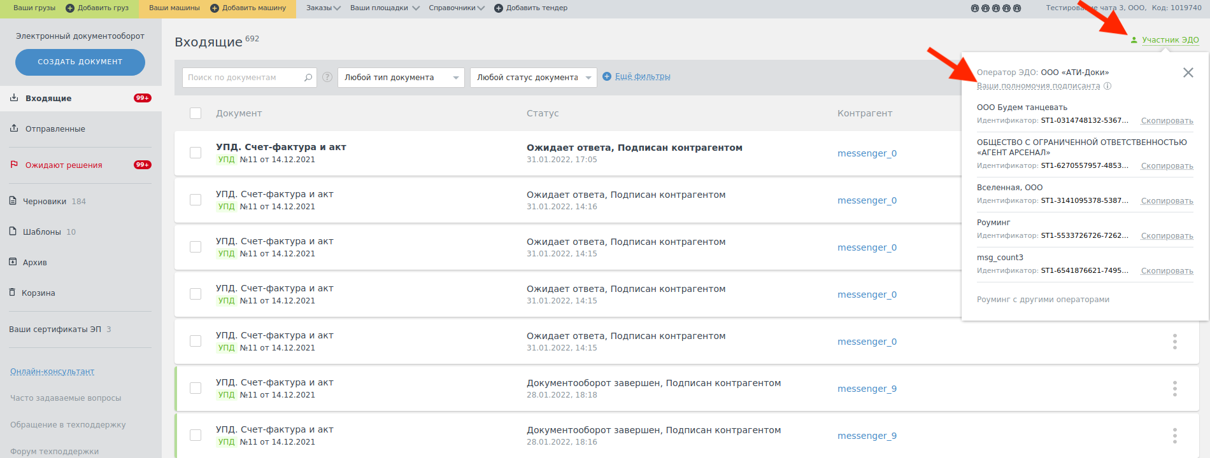Open the Онлайн-консультант link
The height and width of the screenshot is (458, 1210).
tap(52, 371)
